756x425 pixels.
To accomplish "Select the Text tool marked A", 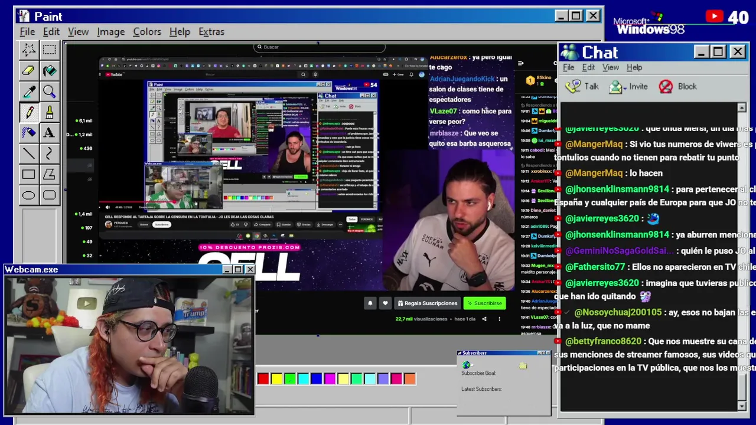I will click(x=49, y=132).
